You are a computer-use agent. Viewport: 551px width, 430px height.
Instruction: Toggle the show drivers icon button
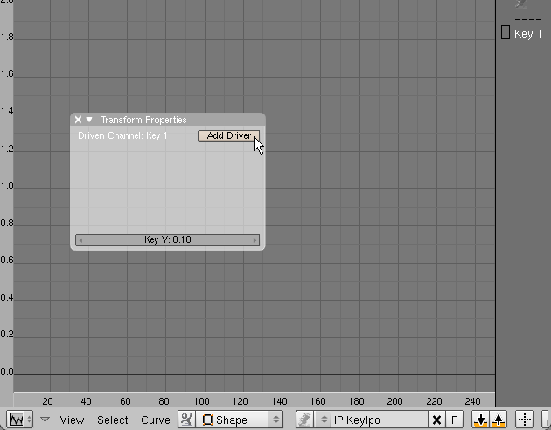[x=186, y=420]
